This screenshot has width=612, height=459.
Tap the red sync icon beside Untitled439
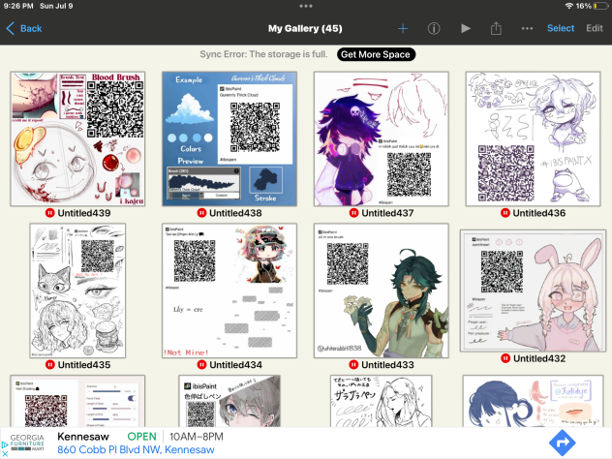pyautogui.click(x=48, y=213)
